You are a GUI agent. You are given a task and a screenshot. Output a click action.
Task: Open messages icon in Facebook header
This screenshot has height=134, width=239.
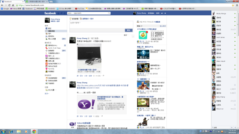click(x=61, y=13)
